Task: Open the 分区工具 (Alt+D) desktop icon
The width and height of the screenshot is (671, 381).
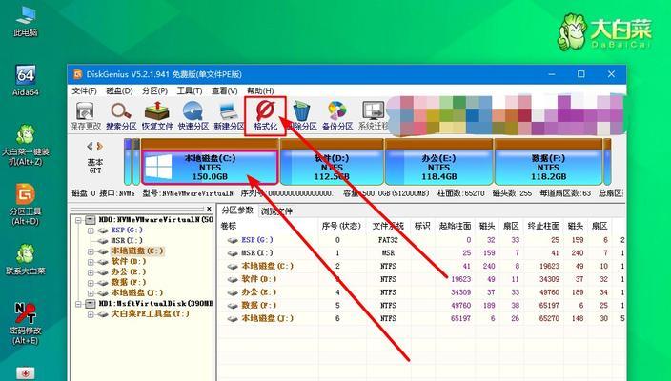Action: click(x=26, y=204)
